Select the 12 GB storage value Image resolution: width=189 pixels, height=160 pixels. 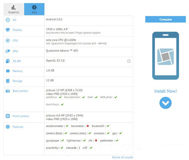50,80
